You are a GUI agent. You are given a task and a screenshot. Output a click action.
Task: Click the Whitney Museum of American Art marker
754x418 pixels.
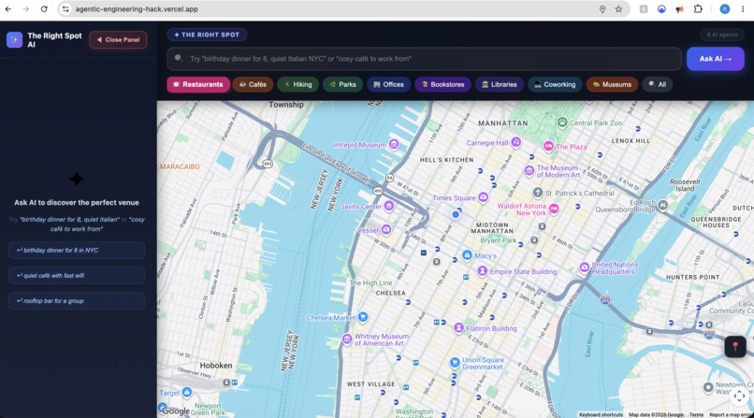(x=347, y=339)
